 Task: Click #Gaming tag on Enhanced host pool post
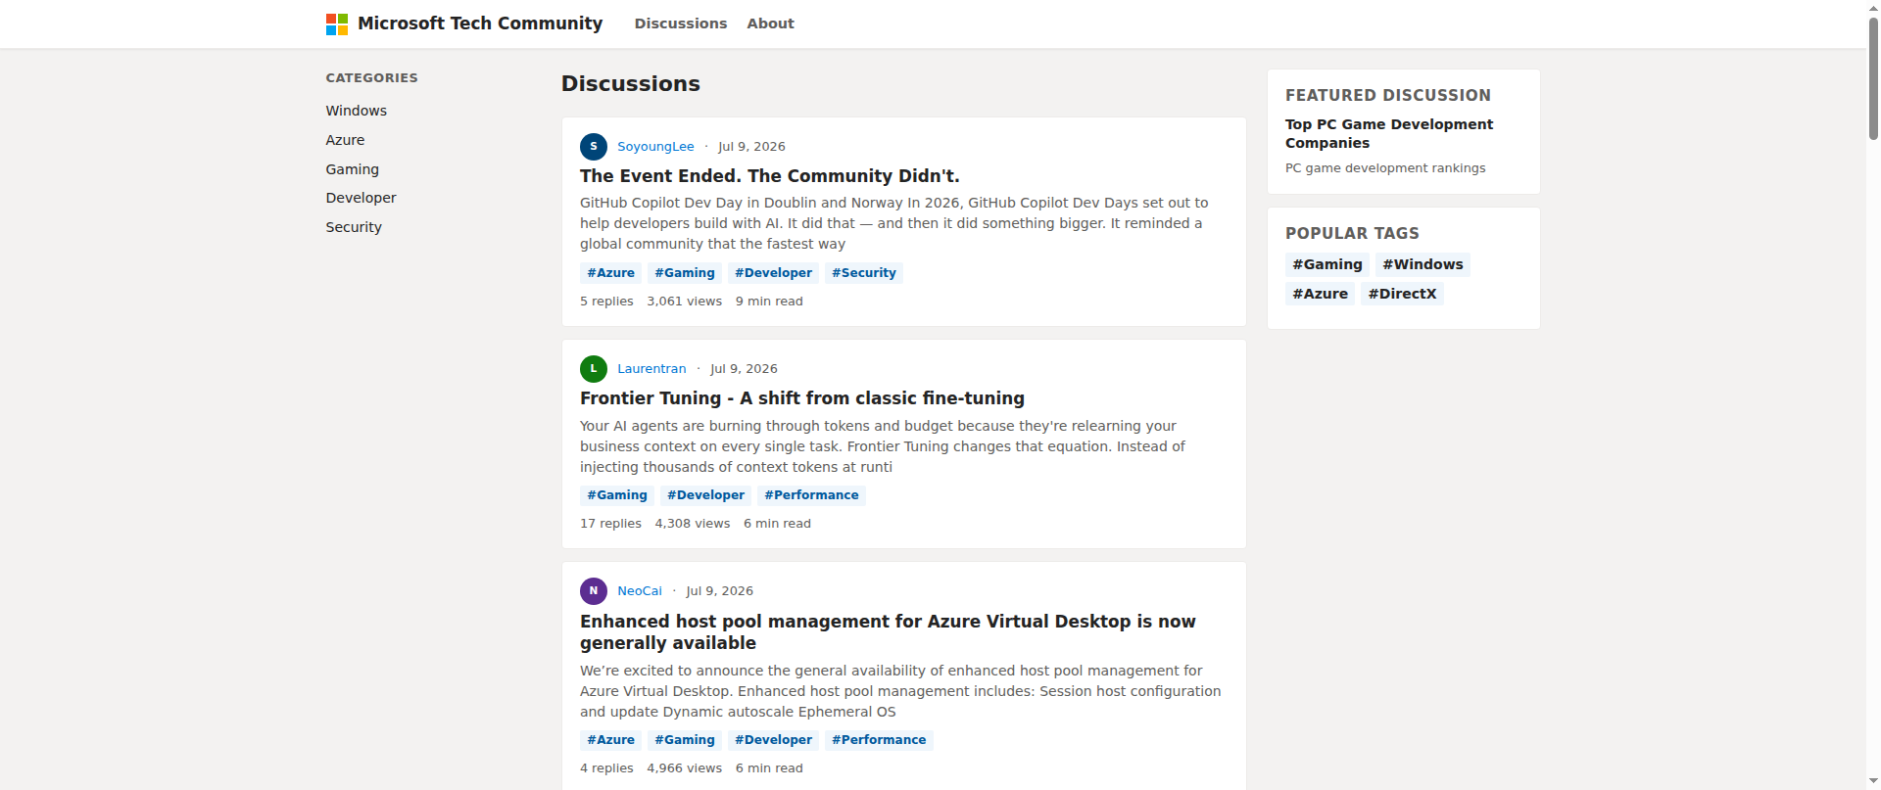(x=685, y=740)
